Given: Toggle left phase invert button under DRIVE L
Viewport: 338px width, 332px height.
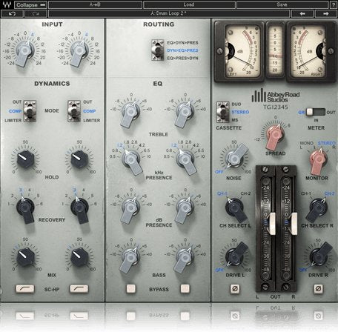Looking at the screenshot, I should (x=235, y=288).
